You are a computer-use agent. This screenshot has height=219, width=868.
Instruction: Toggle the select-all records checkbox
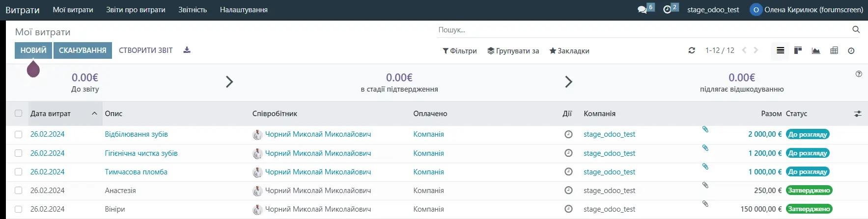click(19, 113)
